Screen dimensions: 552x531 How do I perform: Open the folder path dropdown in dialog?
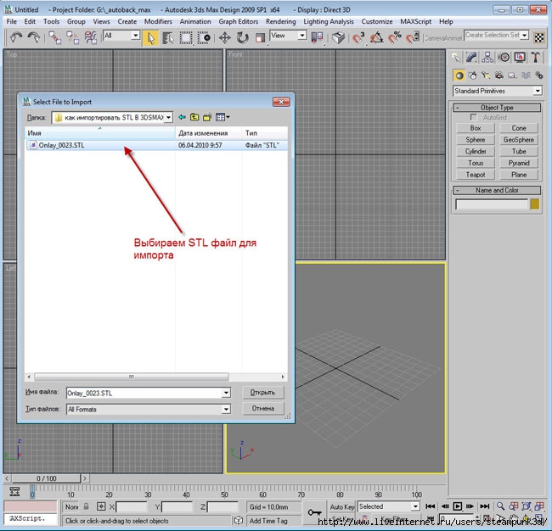[x=169, y=117]
